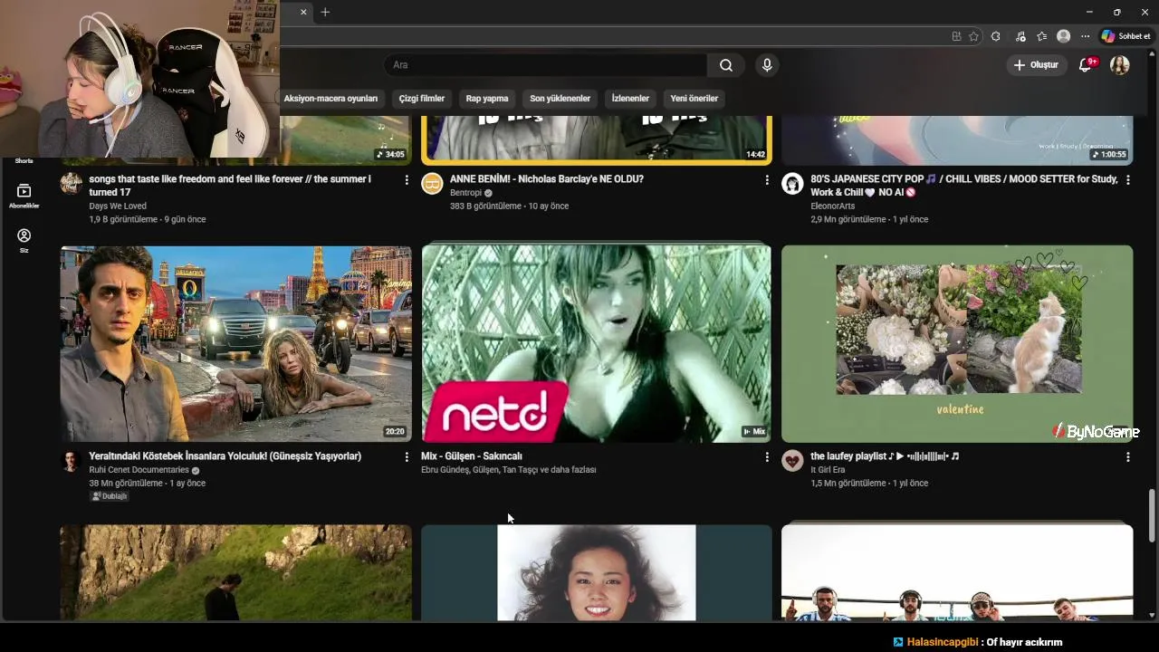This screenshot has height=652, width=1159.
Task: Open Bentropi channel avatar
Action: click(x=432, y=184)
